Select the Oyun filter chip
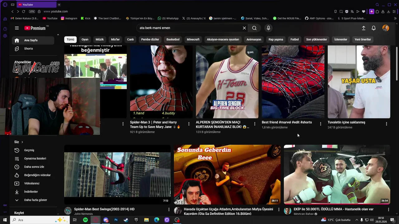Viewport: 399px width, 224px height. pyautogui.click(x=85, y=40)
